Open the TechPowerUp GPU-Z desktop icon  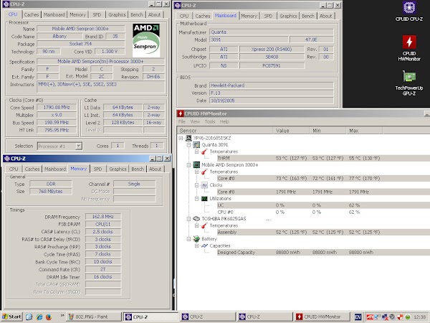tap(409, 83)
